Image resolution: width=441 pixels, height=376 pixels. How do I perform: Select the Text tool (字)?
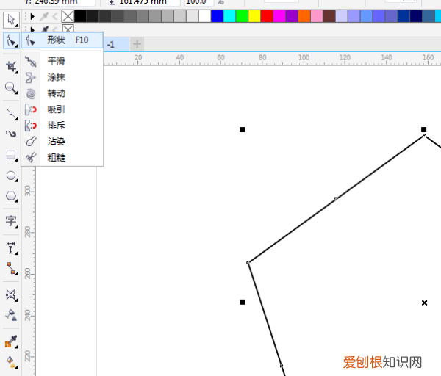(x=11, y=220)
